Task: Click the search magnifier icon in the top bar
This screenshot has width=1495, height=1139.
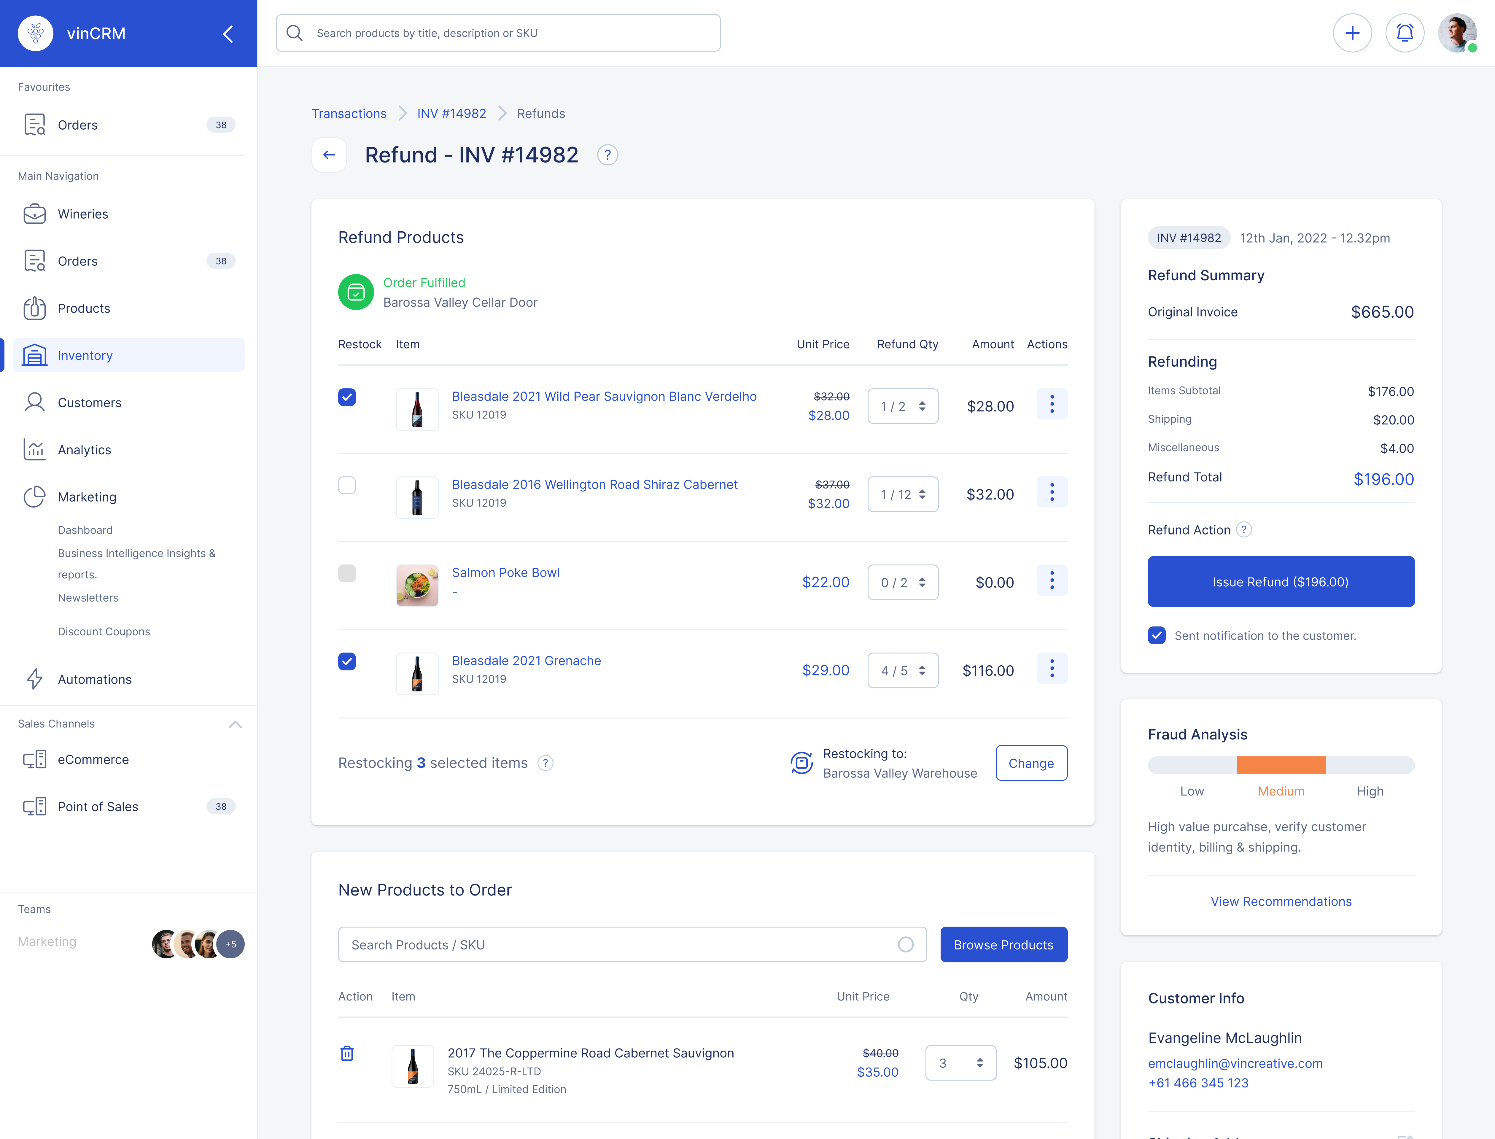Action: coord(294,33)
